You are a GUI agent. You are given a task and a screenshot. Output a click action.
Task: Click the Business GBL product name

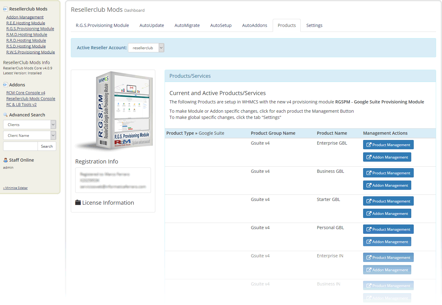[330, 171]
